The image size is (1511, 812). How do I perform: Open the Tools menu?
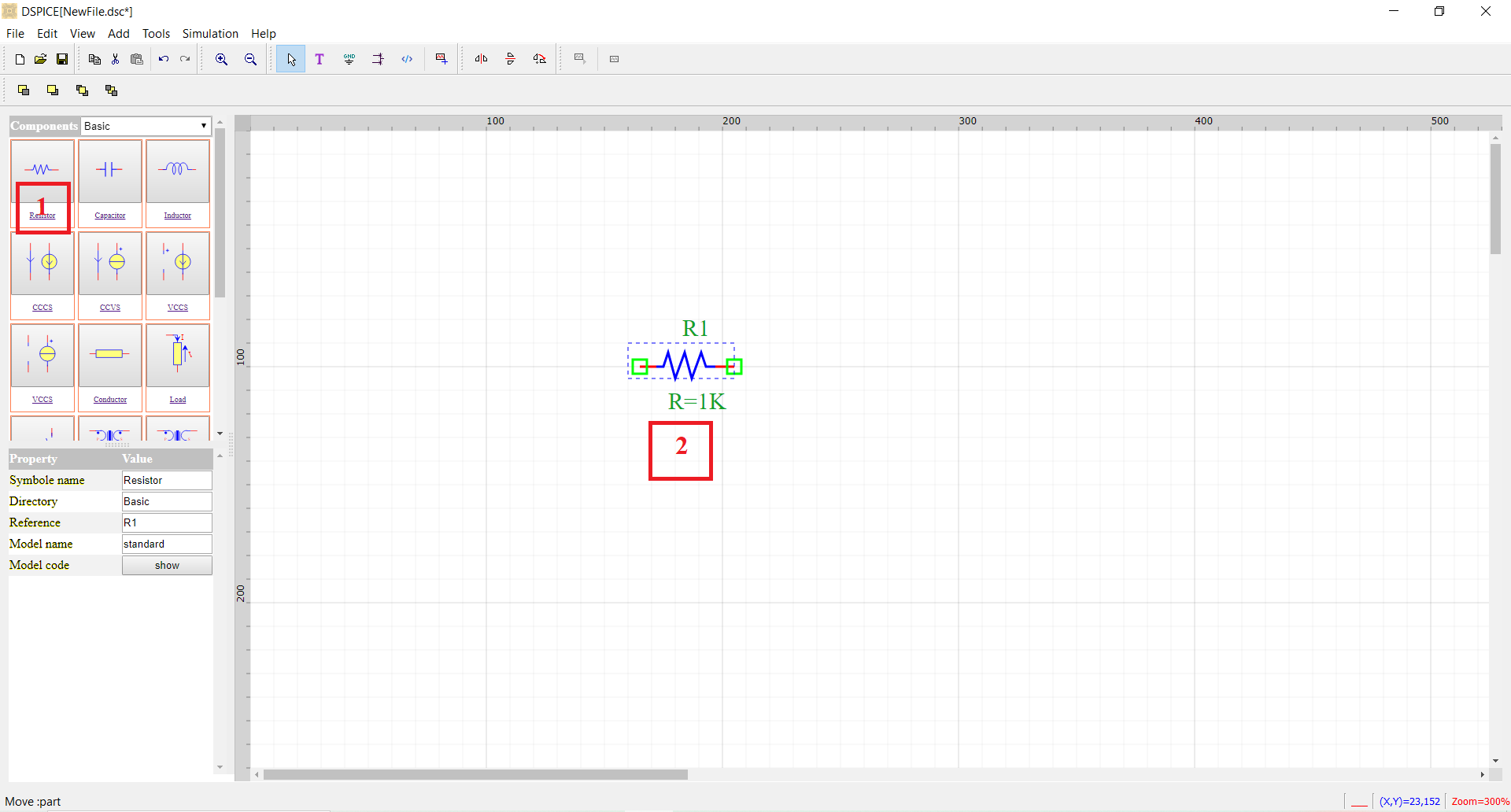click(x=155, y=34)
